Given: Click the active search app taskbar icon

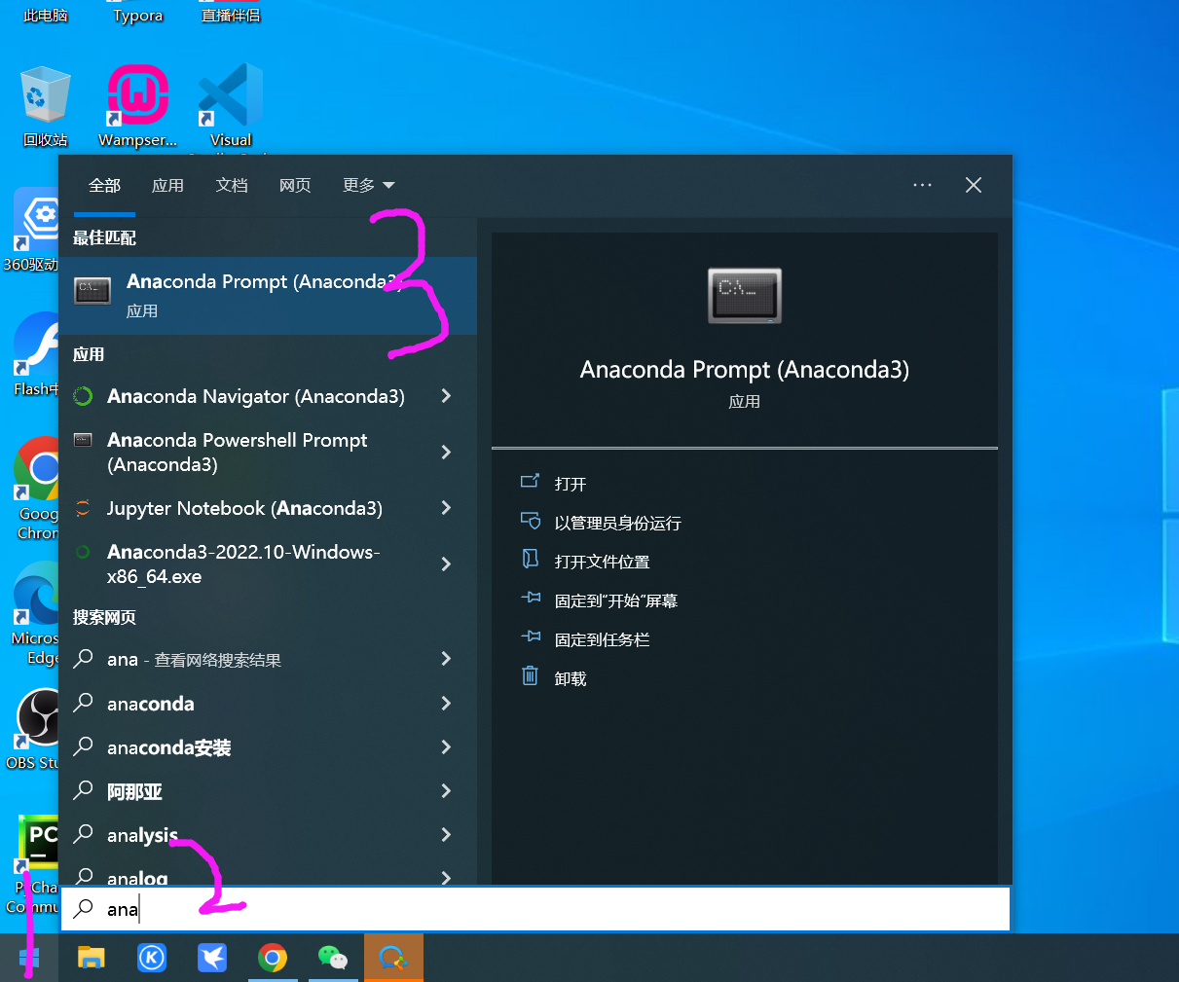Looking at the screenshot, I should coord(393,959).
